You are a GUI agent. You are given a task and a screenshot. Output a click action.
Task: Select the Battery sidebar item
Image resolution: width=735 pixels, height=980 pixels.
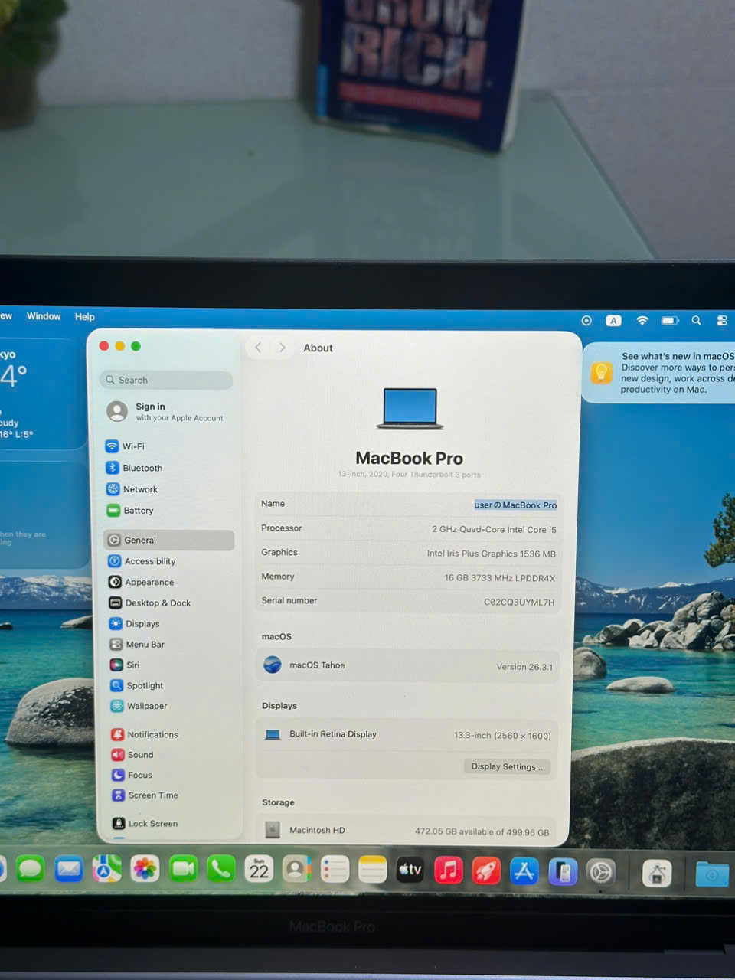(x=138, y=511)
